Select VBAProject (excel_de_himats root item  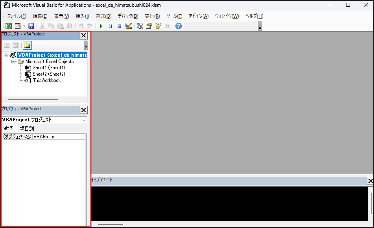pyautogui.click(x=52, y=55)
